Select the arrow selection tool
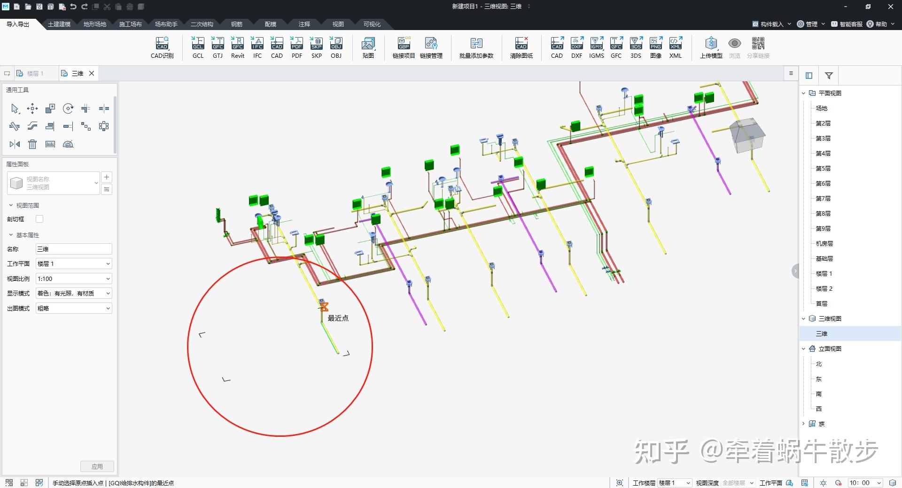Screen dimensions: 902x488 [x=15, y=109]
